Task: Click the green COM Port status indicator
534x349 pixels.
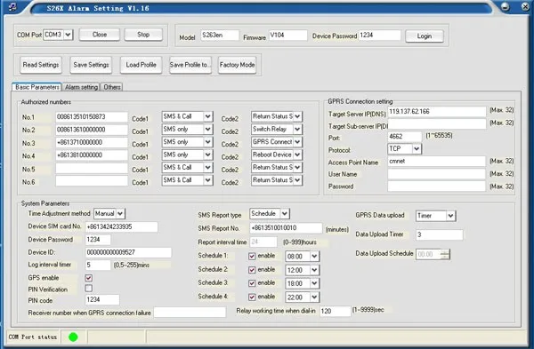Action: pyautogui.click(x=73, y=337)
